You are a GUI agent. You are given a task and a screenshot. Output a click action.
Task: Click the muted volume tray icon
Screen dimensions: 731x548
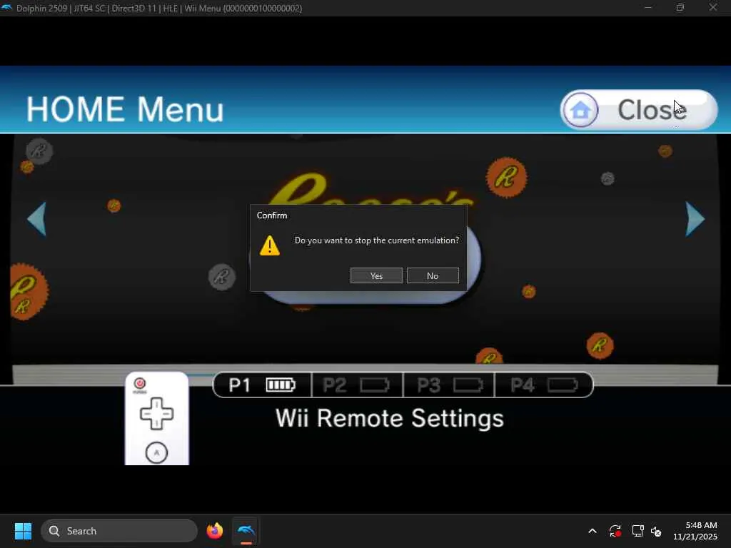[657, 531]
